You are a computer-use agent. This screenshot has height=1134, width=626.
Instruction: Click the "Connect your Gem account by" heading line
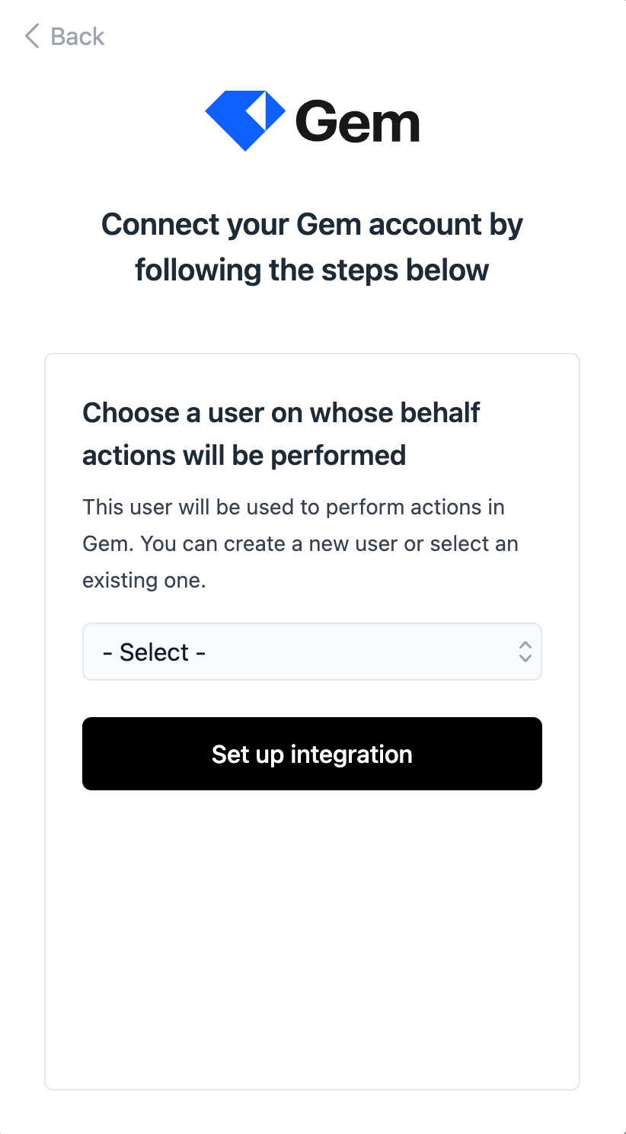(x=311, y=225)
